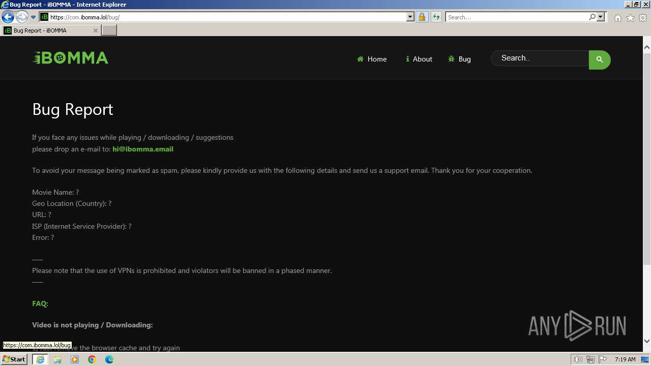651x366 pixels.
Task: Click the Action Center flag tray icon
Action: 603,359
